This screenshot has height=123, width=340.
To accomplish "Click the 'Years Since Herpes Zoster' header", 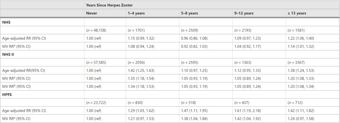I will click(x=109, y=5).
